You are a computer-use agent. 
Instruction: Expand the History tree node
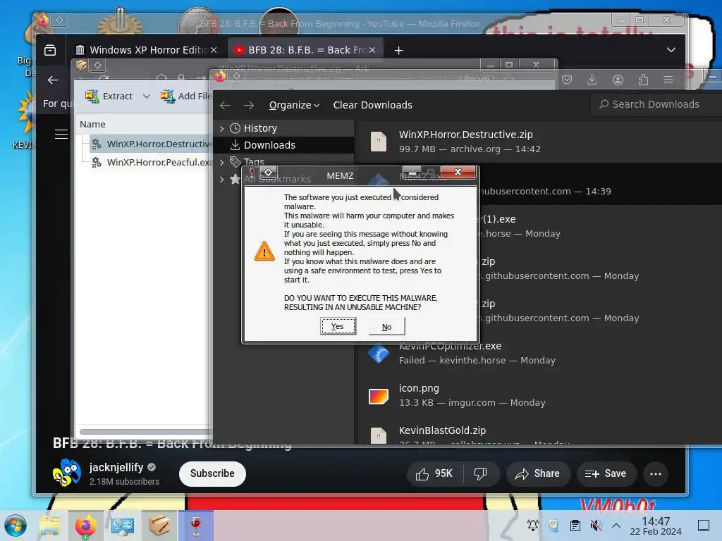click(x=222, y=128)
